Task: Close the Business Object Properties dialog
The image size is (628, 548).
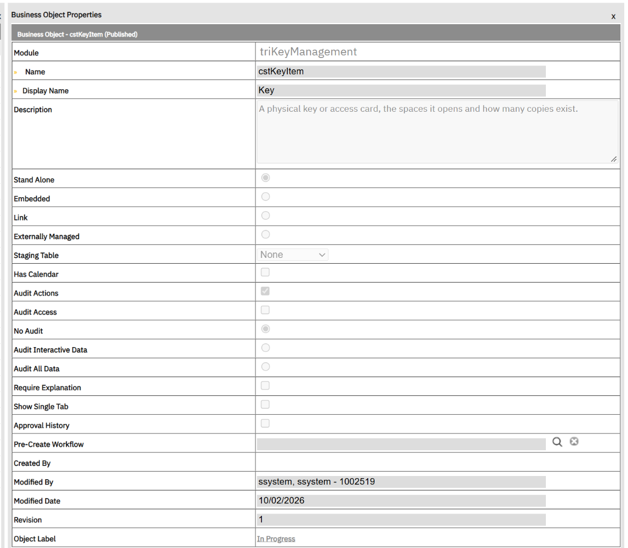Action: click(613, 17)
